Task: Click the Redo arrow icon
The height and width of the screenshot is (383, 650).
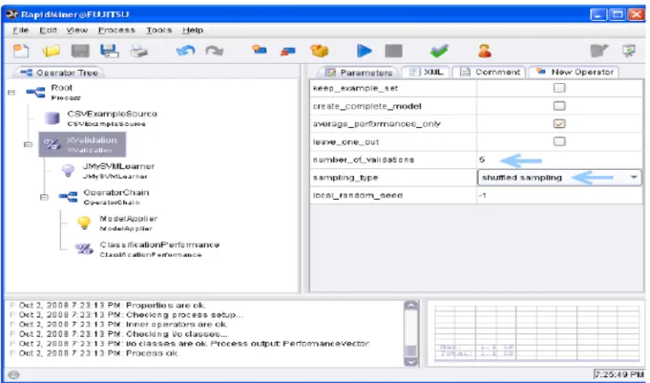Action: click(x=215, y=51)
